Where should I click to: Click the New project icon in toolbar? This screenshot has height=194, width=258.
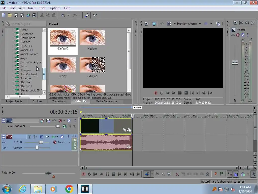click(x=4, y=15)
